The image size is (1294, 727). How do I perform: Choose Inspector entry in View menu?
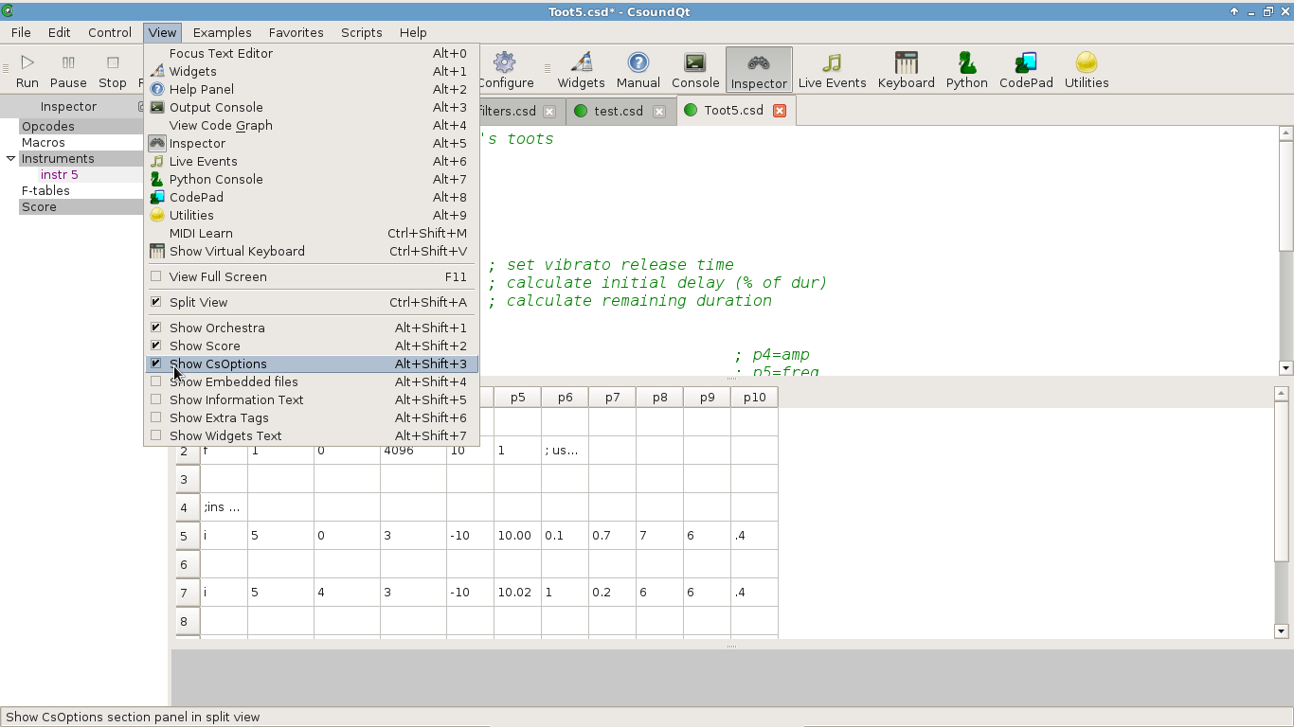[x=312, y=143]
